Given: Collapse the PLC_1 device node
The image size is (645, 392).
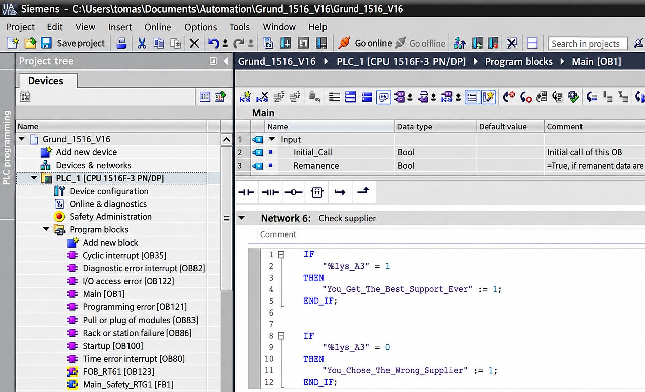Looking at the screenshot, I should pos(34,178).
